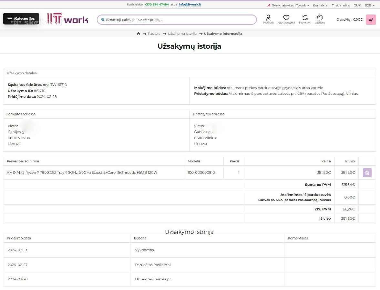Image resolution: width=380 pixels, height=290 pixels.
Task: Open the Palyginti compare icon
Action: click(305, 19)
